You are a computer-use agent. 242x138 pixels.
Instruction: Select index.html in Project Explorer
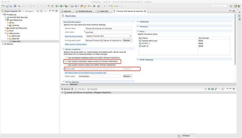(x=16, y=41)
